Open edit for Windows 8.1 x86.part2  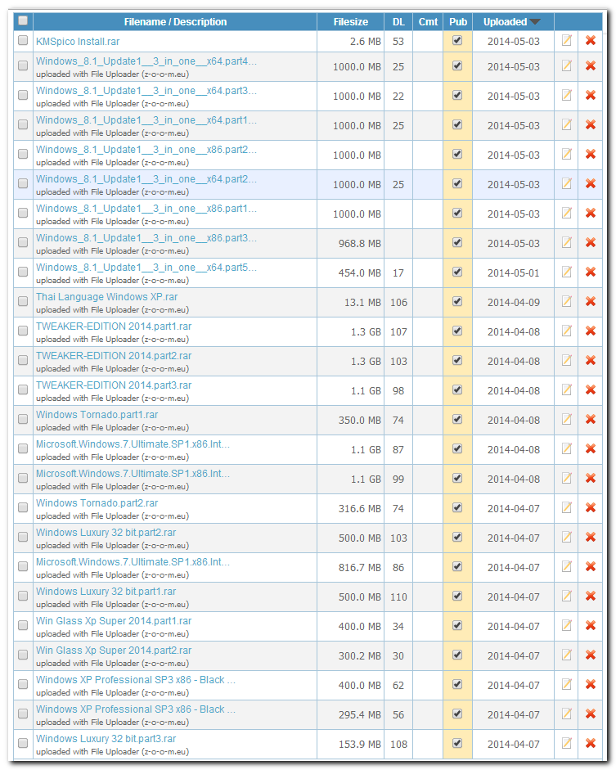pyautogui.click(x=566, y=155)
